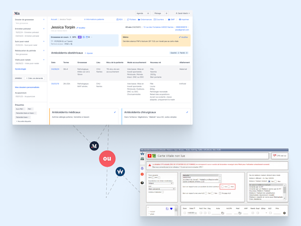Screen dimensions: 301x226
Task: Click the red alert icon in billing sidebar
Action: [x=142, y=174]
